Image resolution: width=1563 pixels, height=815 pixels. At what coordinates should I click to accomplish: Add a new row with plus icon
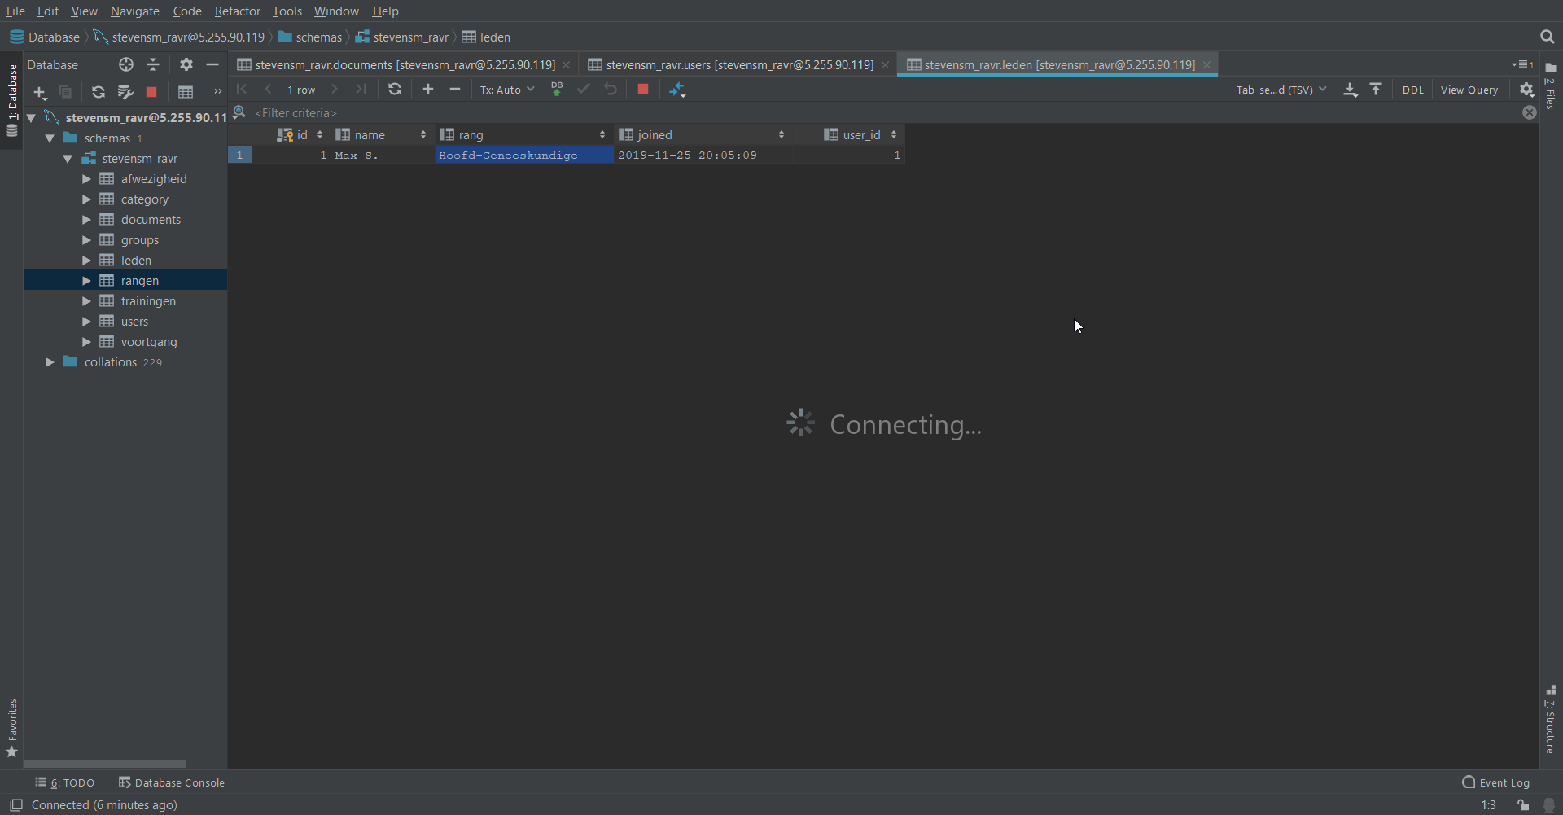pyautogui.click(x=428, y=90)
